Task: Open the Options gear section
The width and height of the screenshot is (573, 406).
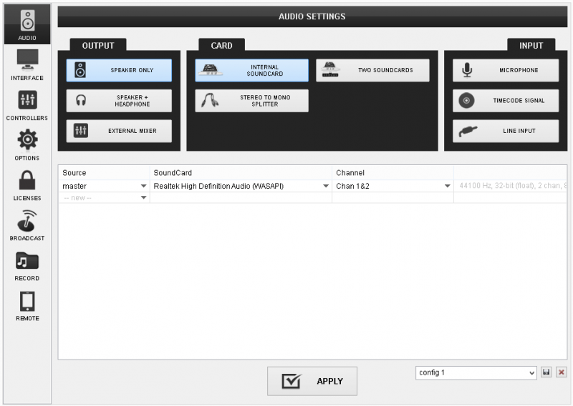Action: coord(27,144)
